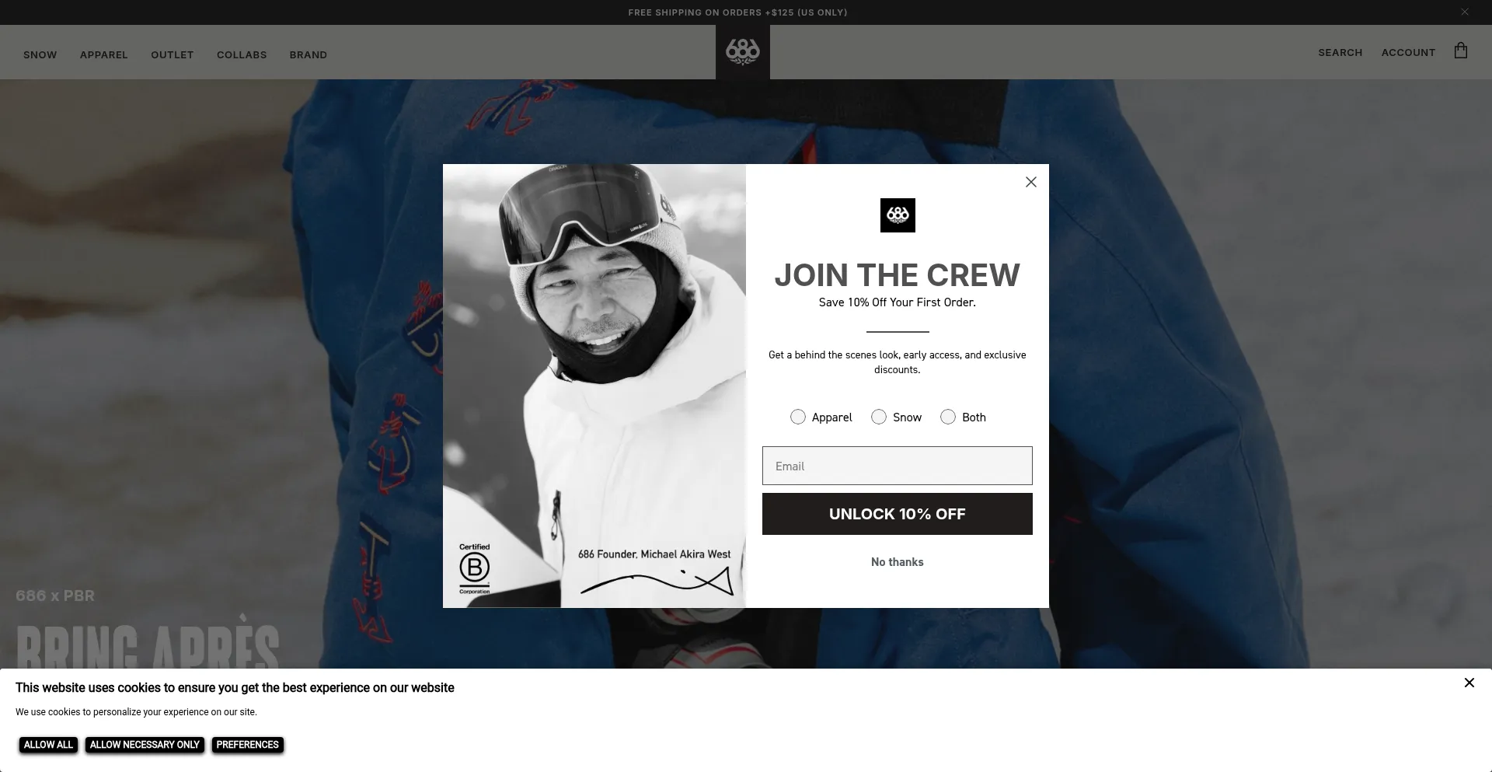This screenshot has width=1492, height=772.
Task: Click the Unlock 10% Off button
Action: (x=897, y=514)
